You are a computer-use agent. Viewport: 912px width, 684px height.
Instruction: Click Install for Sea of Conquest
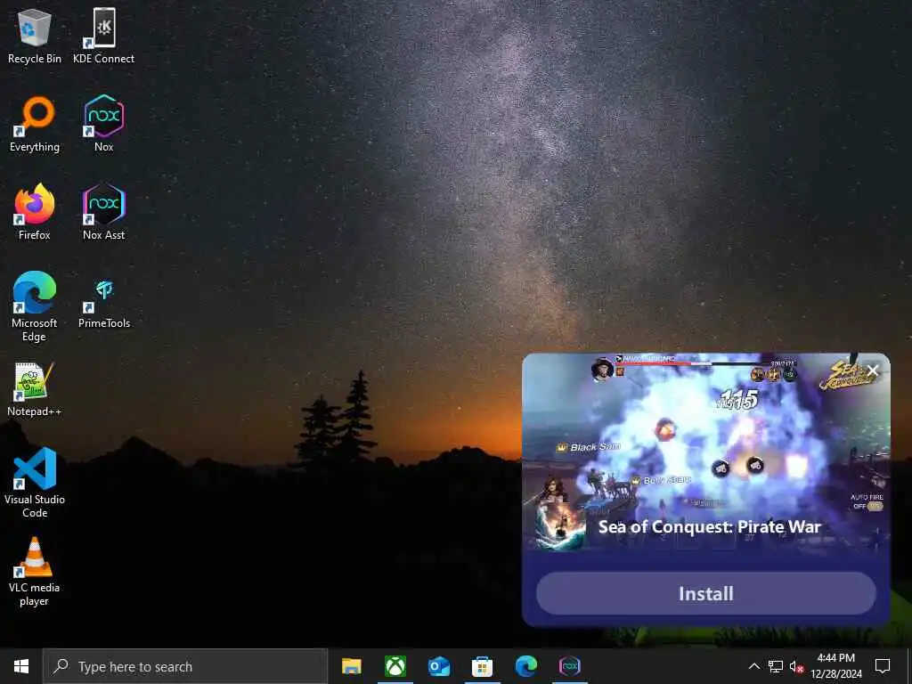click(706, 593)
